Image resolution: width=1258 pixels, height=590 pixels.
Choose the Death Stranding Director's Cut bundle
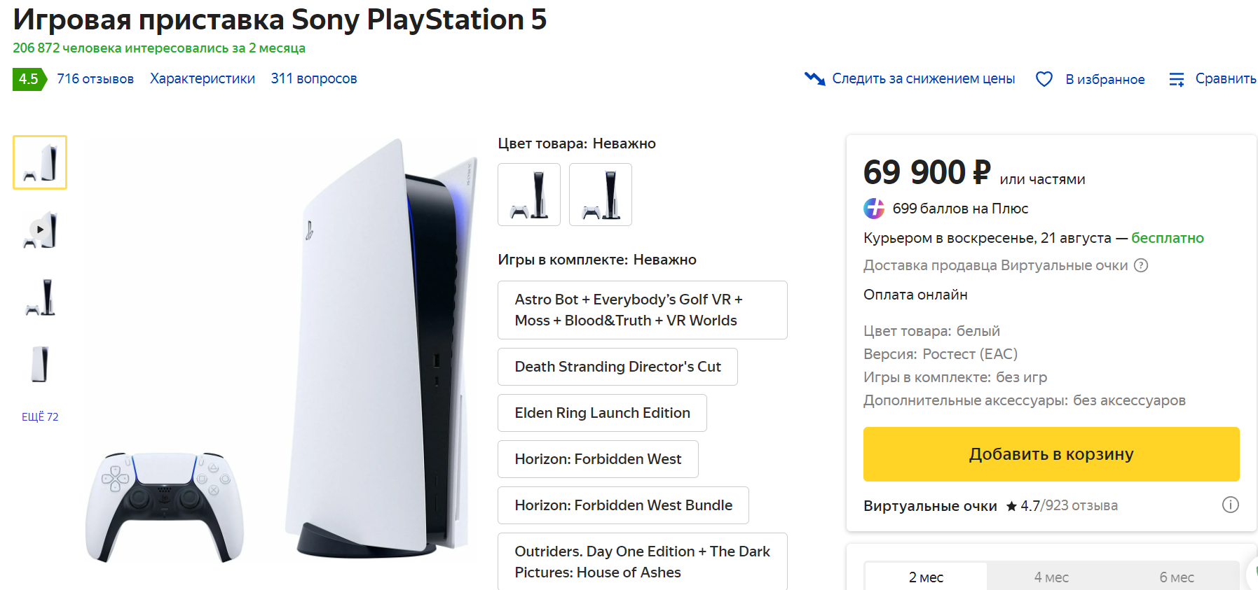617,367
